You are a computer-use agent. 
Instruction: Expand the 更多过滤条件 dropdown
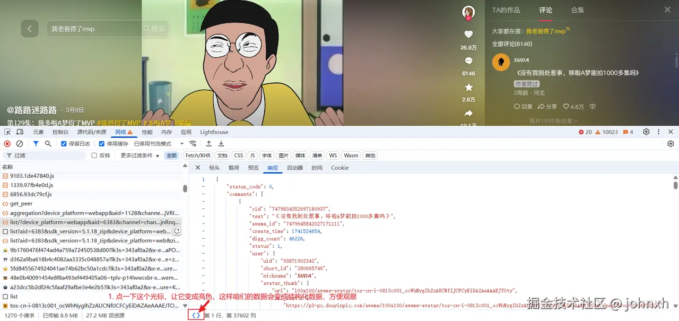[x=138, y=155]
